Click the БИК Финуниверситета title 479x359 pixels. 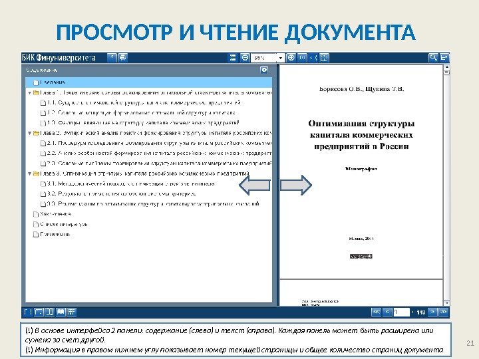pos(59,57)
